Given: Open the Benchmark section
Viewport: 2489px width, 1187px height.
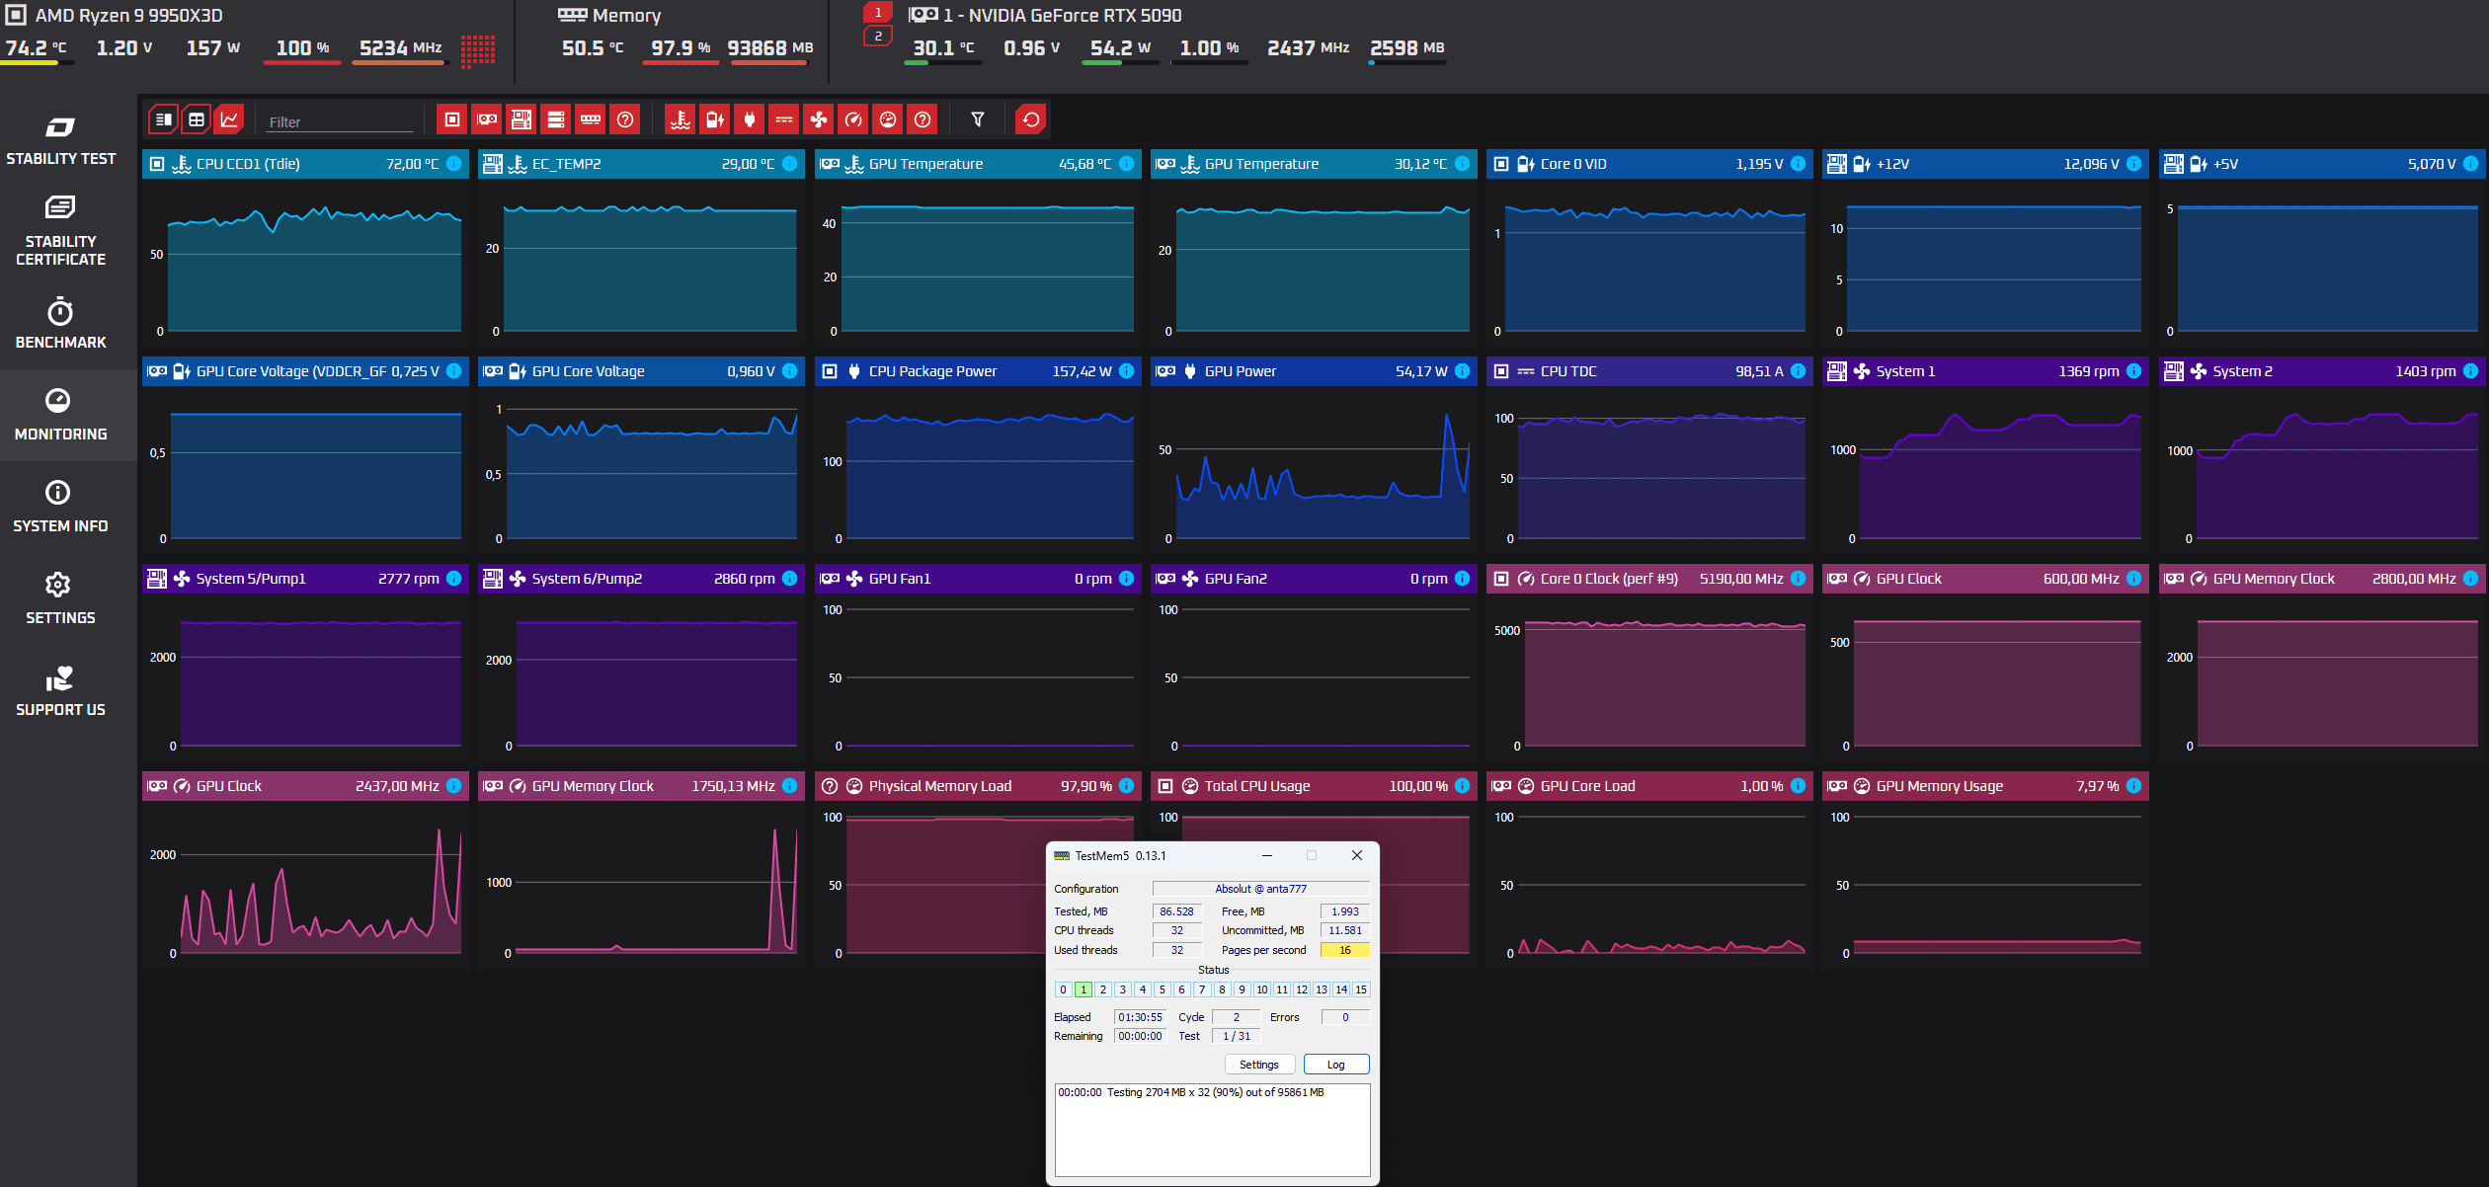Looking at the screenshot, I should [60, 324].
